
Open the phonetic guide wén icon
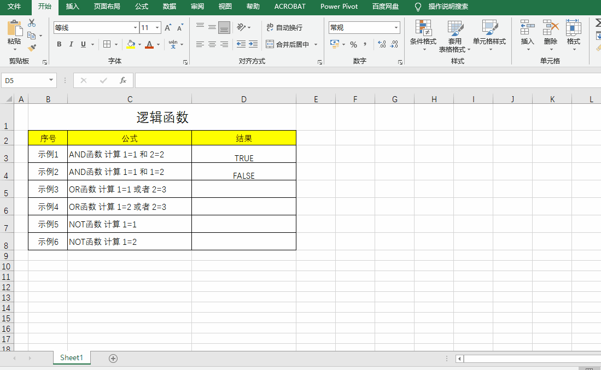click(x=173, y=44)
